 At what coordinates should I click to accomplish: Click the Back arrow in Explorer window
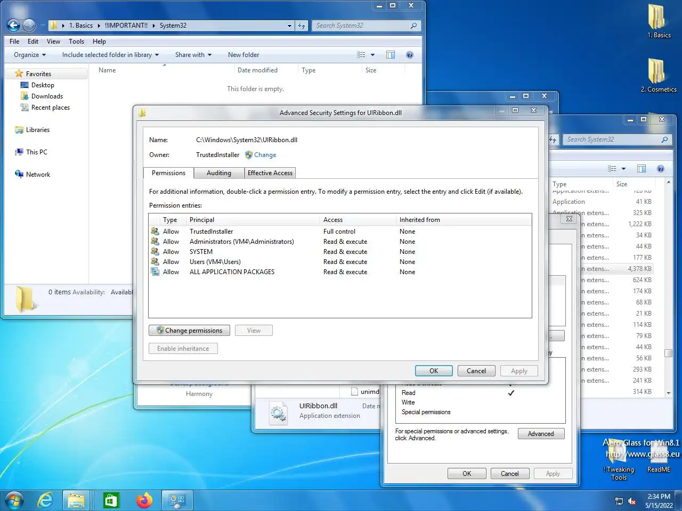click(14, 25)
